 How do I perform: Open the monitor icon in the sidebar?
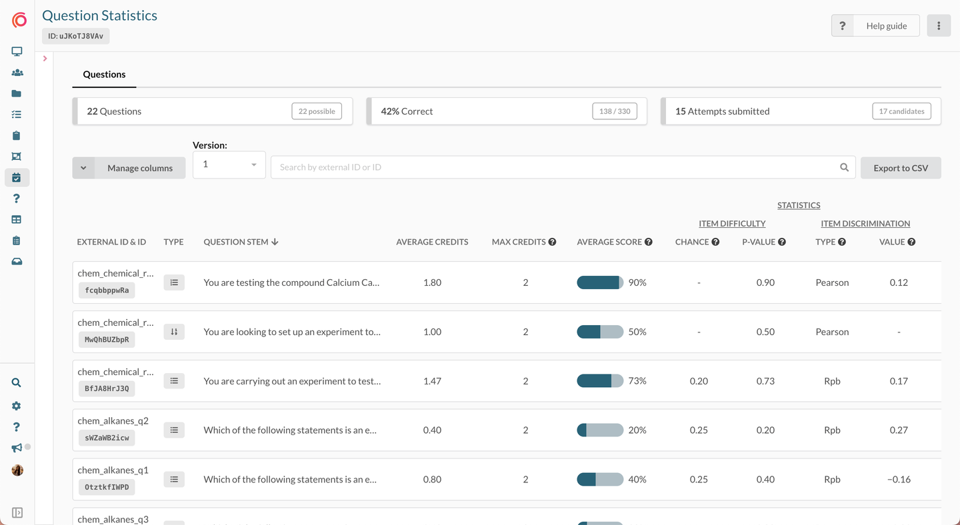(x=17, y=51)
